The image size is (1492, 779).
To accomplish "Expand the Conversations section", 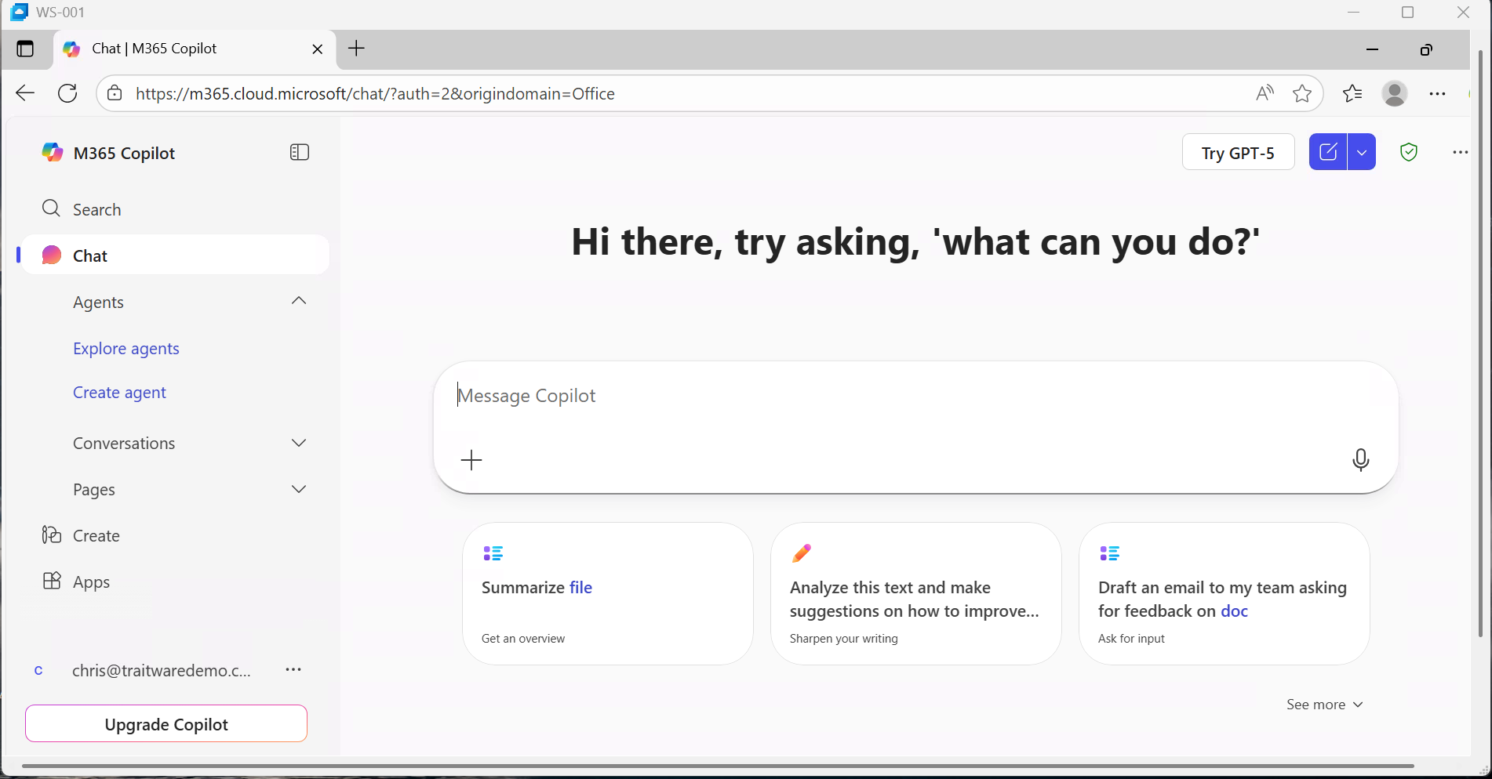I will (299, 443).
